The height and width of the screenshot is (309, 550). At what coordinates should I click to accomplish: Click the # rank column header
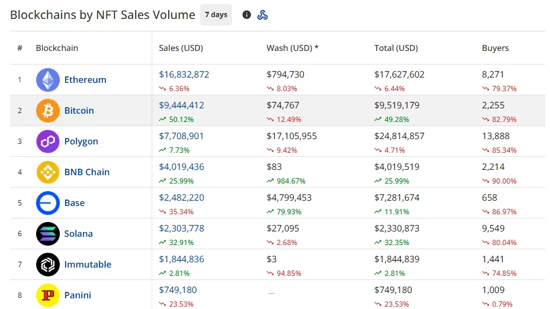pos(20,48)
